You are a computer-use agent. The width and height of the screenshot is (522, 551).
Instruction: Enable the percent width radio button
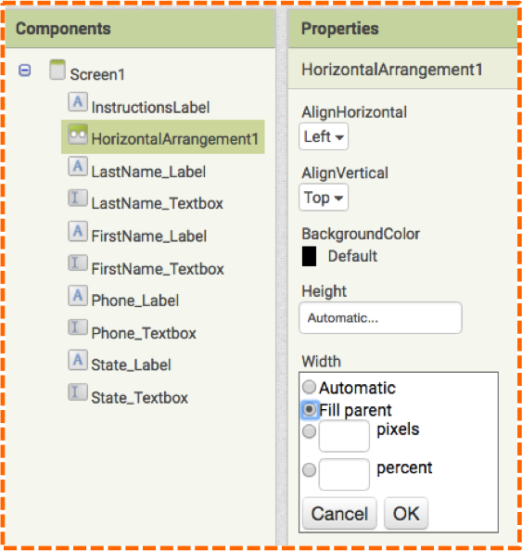tap(309, 469)
